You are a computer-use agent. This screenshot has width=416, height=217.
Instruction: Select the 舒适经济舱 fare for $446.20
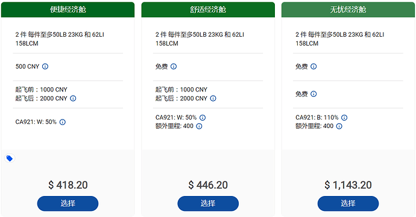pyautogui.click(x=208, y=204)
